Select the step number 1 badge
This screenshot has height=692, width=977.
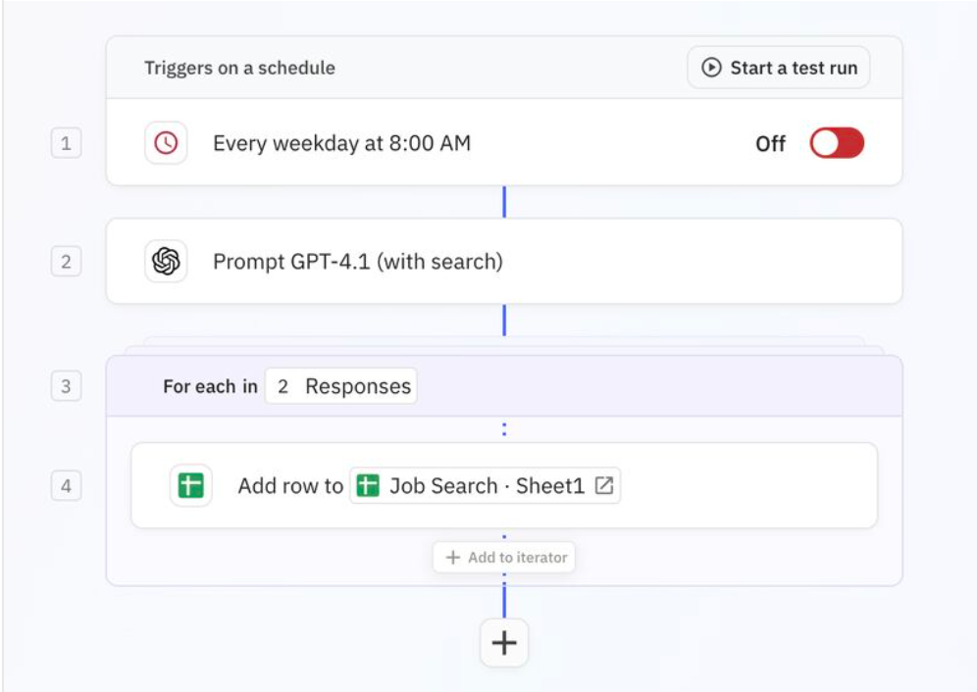(66, 143)
